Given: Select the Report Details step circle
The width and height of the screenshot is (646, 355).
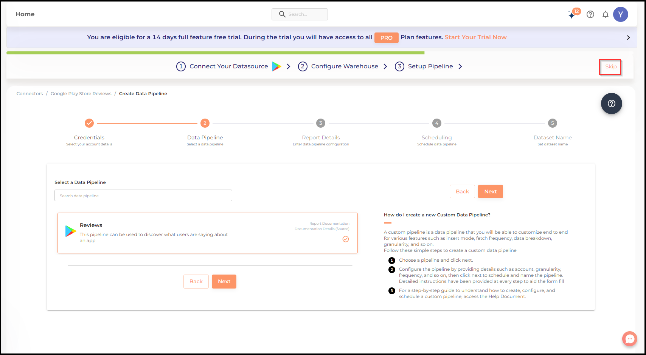Looking at the screenshot, I should coord(321,123).
